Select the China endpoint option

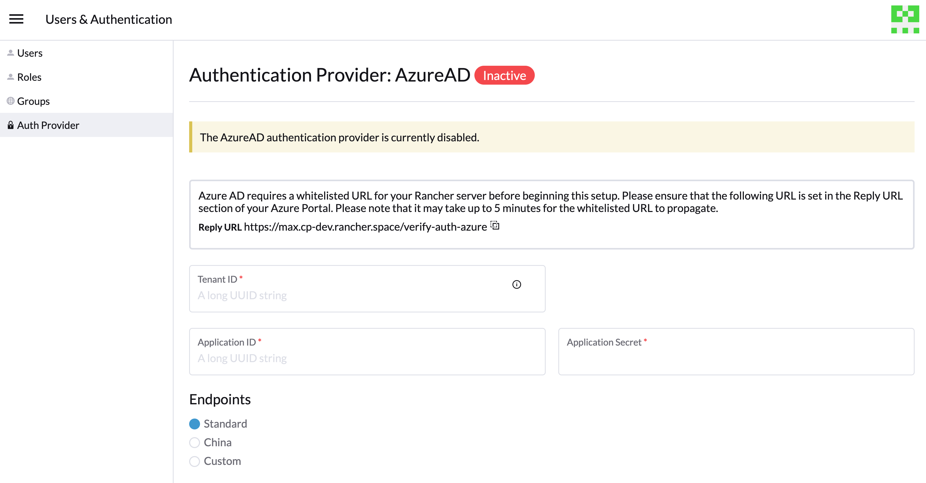[195, 442]
